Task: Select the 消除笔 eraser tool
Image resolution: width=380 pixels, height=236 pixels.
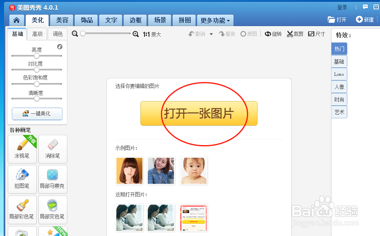Action: (53, 149)
